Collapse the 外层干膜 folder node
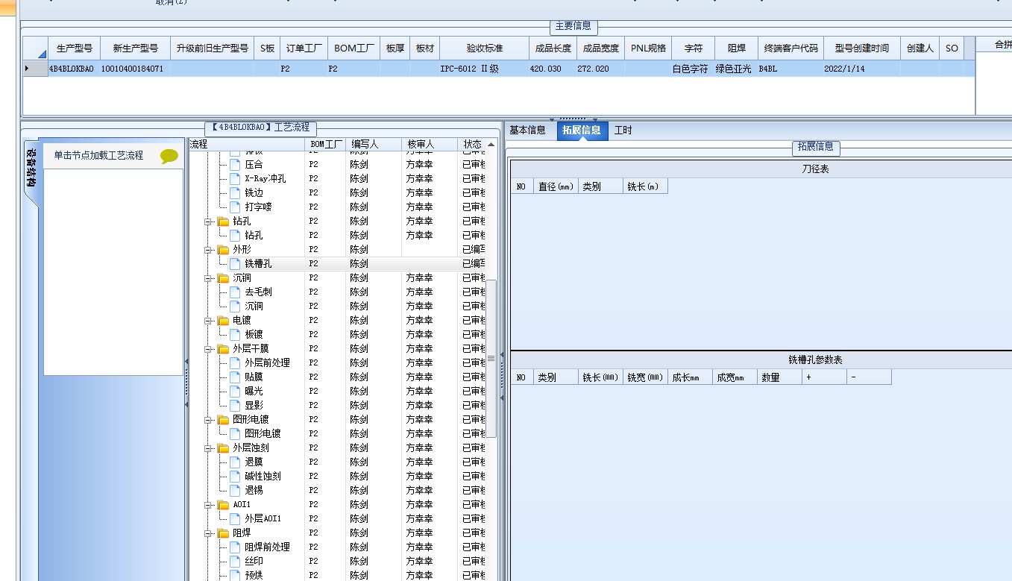This screenshot has width=1012, height=581. [x=209, y=349]
